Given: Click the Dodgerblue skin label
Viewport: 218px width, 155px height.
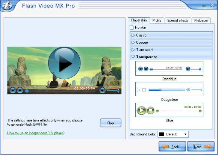Looking at the screenshot, I should 170,100.
